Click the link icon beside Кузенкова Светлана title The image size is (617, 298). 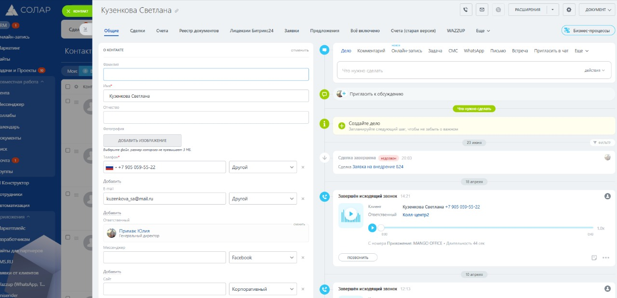tap(176, 11)
